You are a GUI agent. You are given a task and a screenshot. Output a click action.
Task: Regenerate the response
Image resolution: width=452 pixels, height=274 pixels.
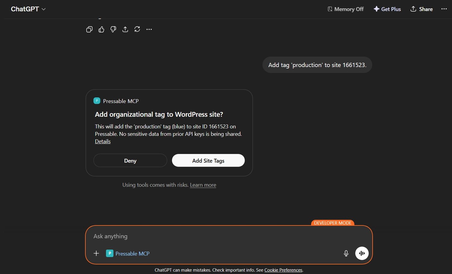pyautogui.click(x=137, y=29)
